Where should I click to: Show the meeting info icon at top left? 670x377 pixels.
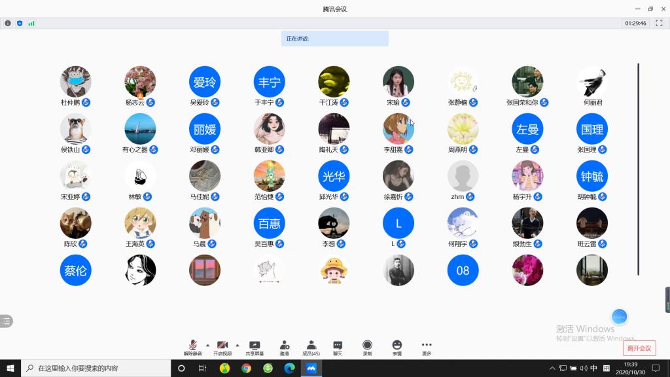coord(8,23)
